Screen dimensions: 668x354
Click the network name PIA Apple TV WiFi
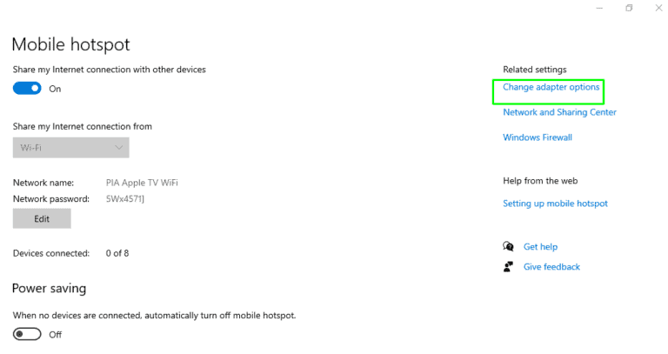(141, 183)
